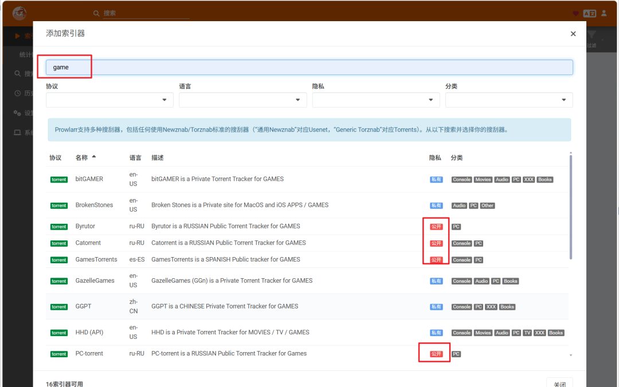This screenshot has width=619, height=387.
Task: Click the Audio tag in the BrokenStones row
Action: tap(459, 206)
